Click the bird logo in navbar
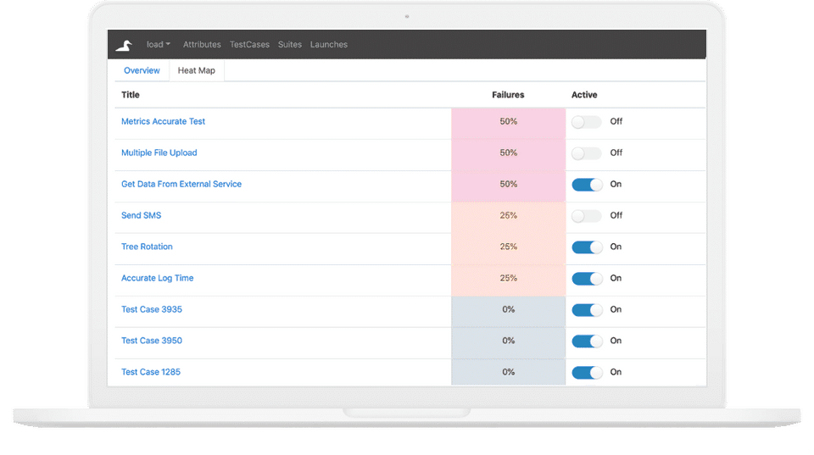The height and width of the screenshot is (455, 814). [x=124, y=45]
